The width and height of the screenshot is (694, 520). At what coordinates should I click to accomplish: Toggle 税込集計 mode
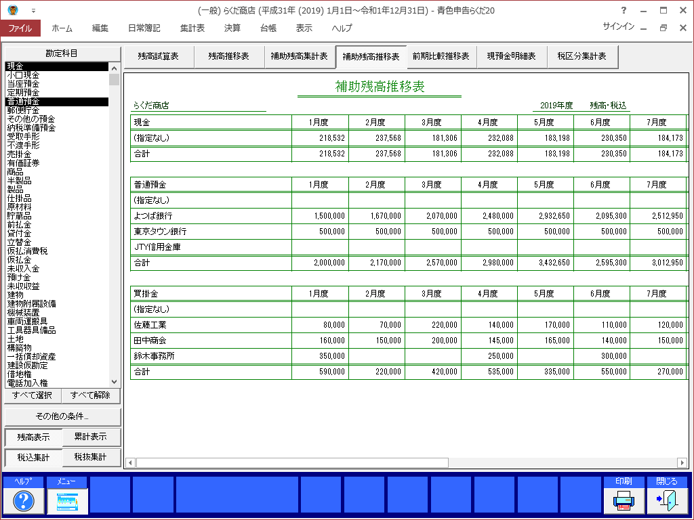click(x=33, y=457)
